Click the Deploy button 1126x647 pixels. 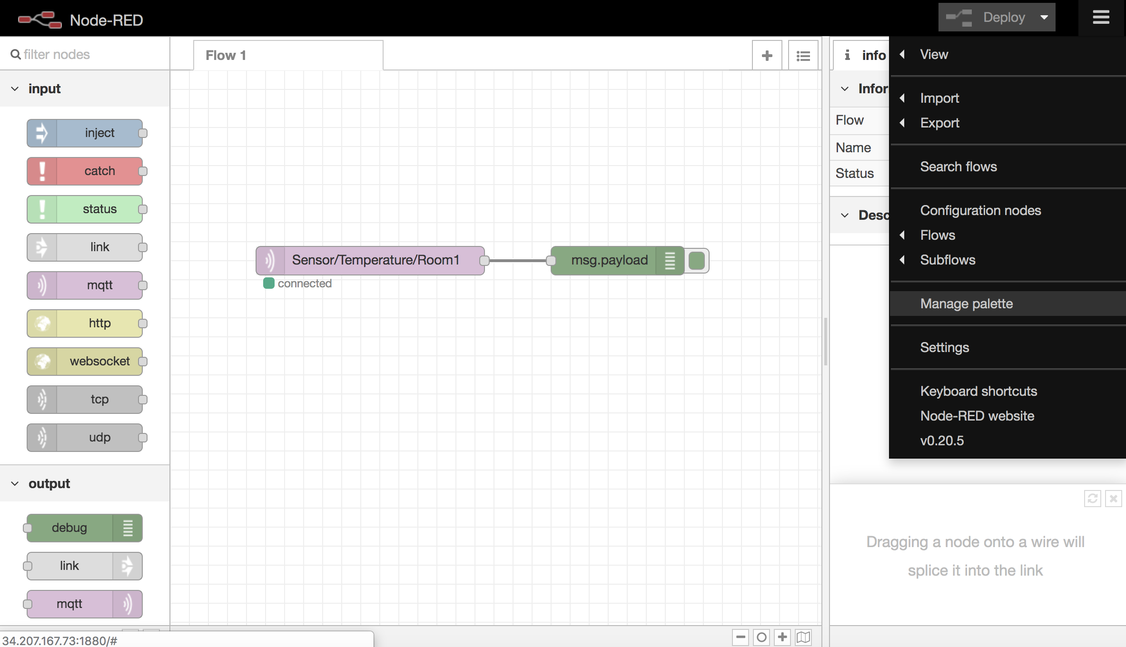coord(986,18)
